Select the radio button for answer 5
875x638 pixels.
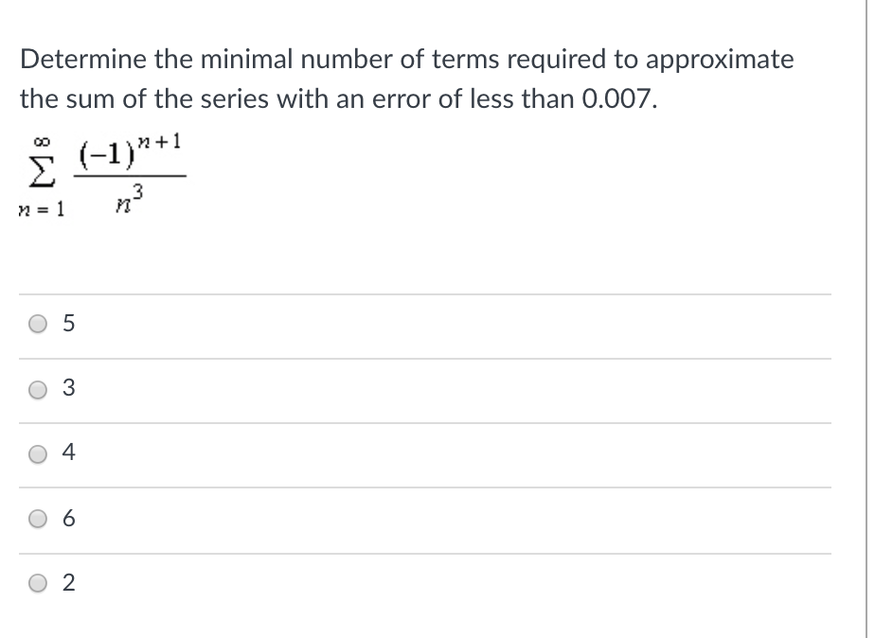point(37,324)
